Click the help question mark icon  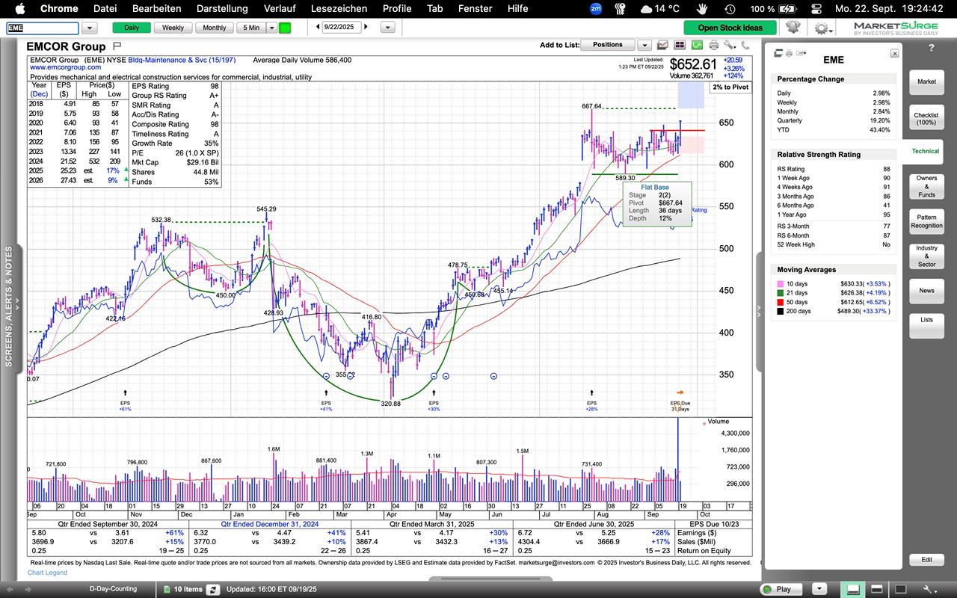coord(931,48)
